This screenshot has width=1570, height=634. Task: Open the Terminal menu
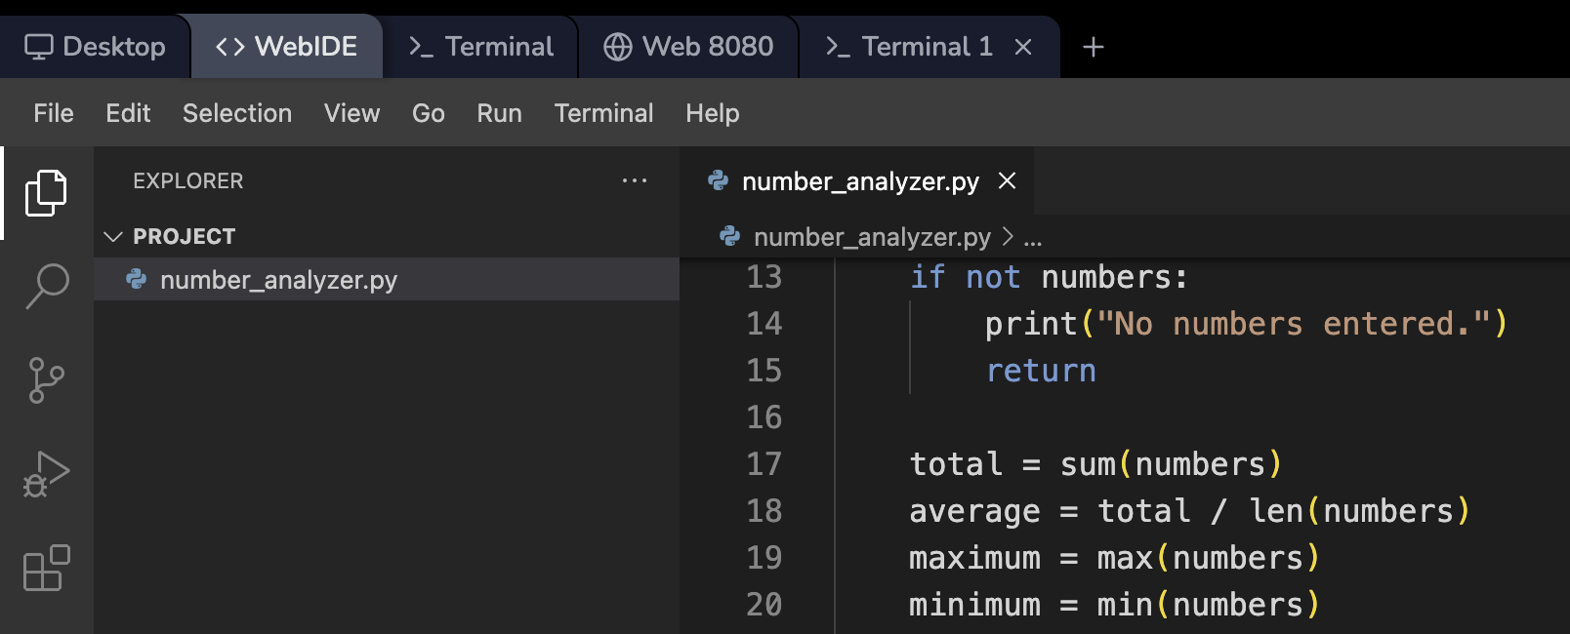tap(604, 113)
